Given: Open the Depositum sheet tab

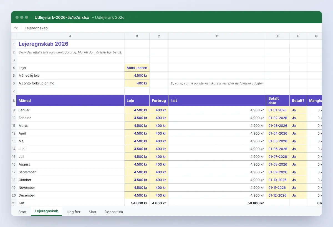Looking at the screenshot, I should click(x=114, y=212).
